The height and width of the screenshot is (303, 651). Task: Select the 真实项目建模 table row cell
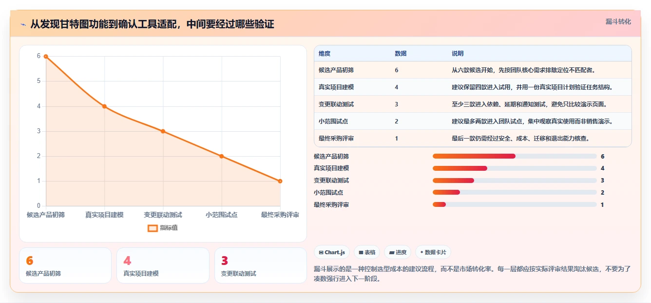(336, 87)
